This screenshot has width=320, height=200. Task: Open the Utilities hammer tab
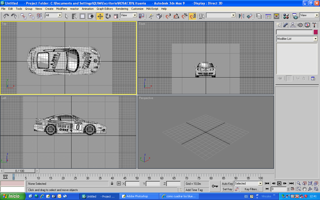pyautogui.click(x=314, y=25)
